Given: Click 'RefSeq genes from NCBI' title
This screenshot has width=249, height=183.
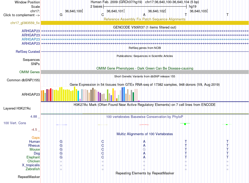Looking at the screenshot, I should (x=145, y=48).
